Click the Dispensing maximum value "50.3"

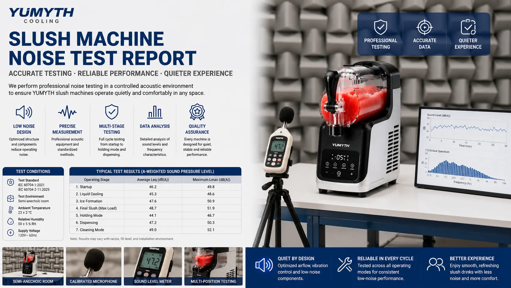(x=211, y=223)
